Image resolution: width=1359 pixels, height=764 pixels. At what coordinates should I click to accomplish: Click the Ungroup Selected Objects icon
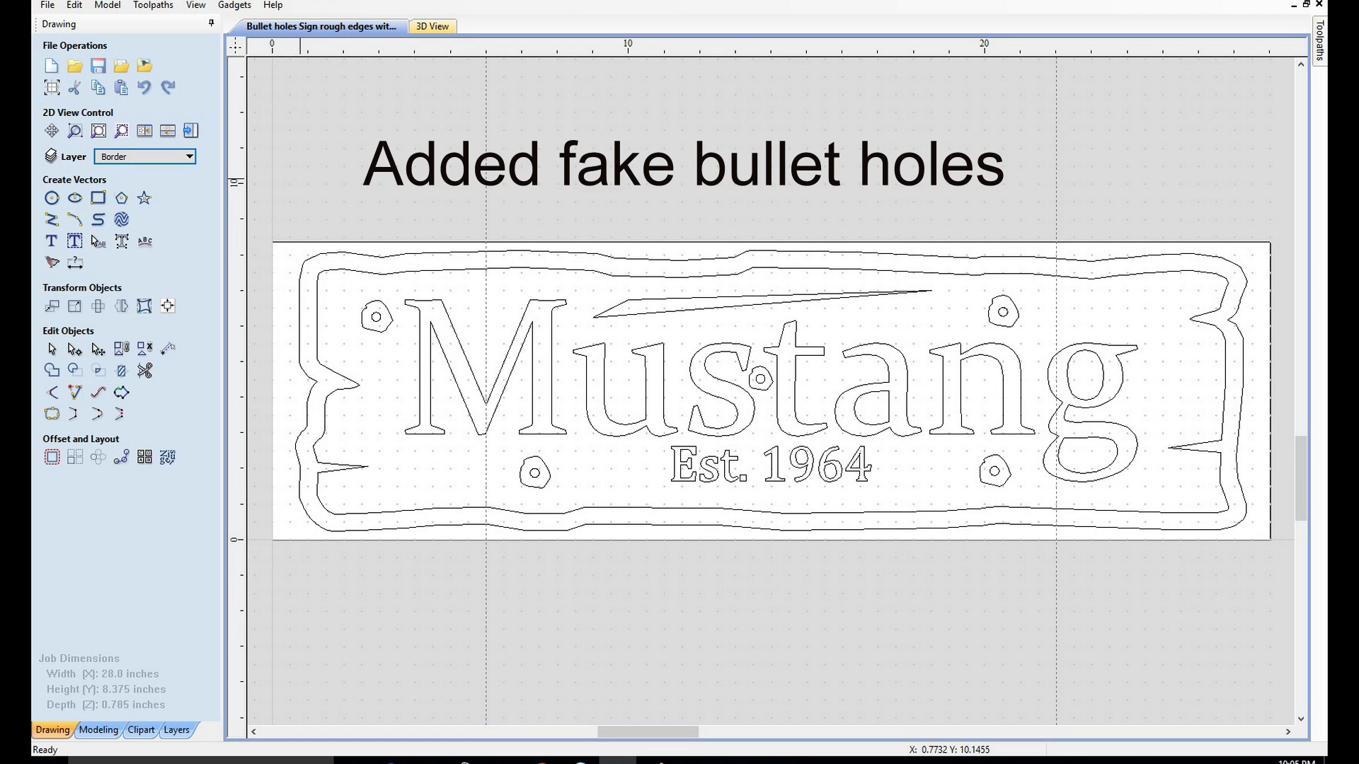[144, 349]
